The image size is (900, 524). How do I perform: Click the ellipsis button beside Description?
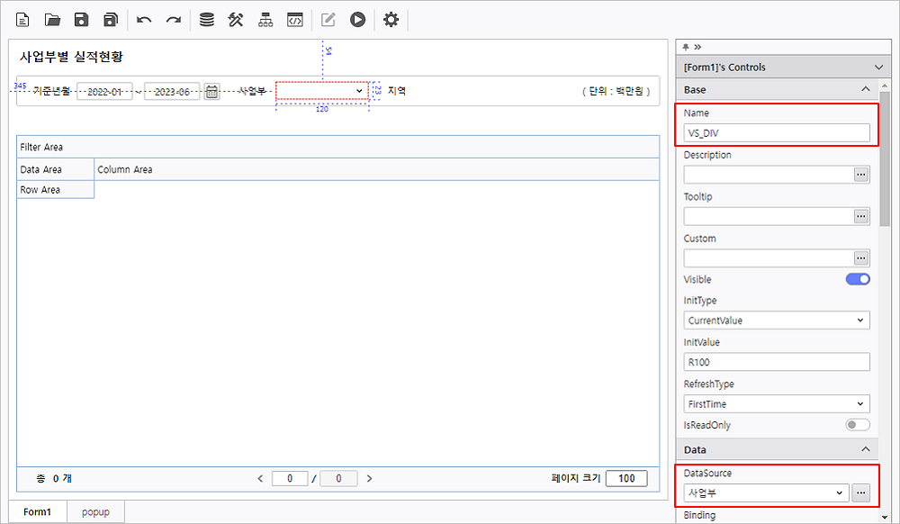[x=861, y=175]
